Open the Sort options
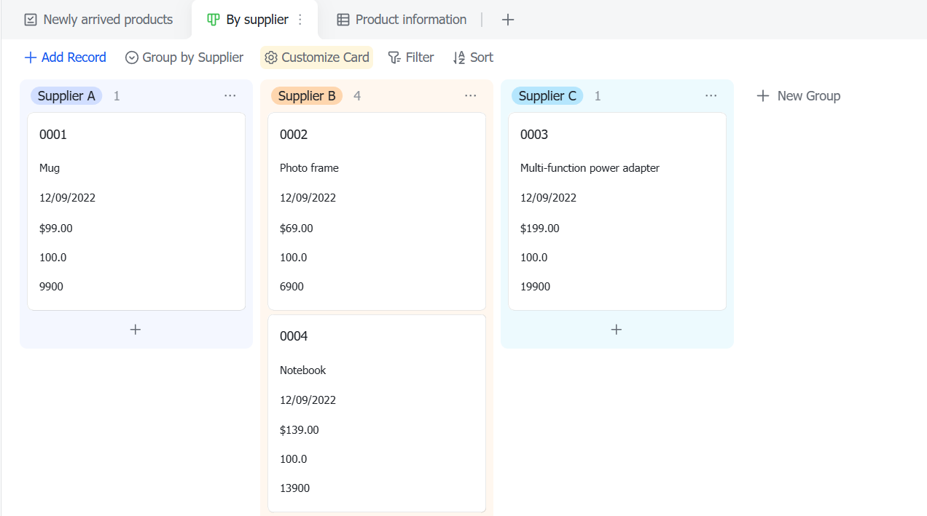This screenshot has width=927, height=516. coord(473,57)
